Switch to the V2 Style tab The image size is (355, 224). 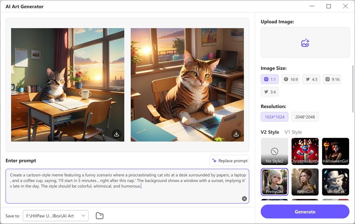[x=270, y=132]
